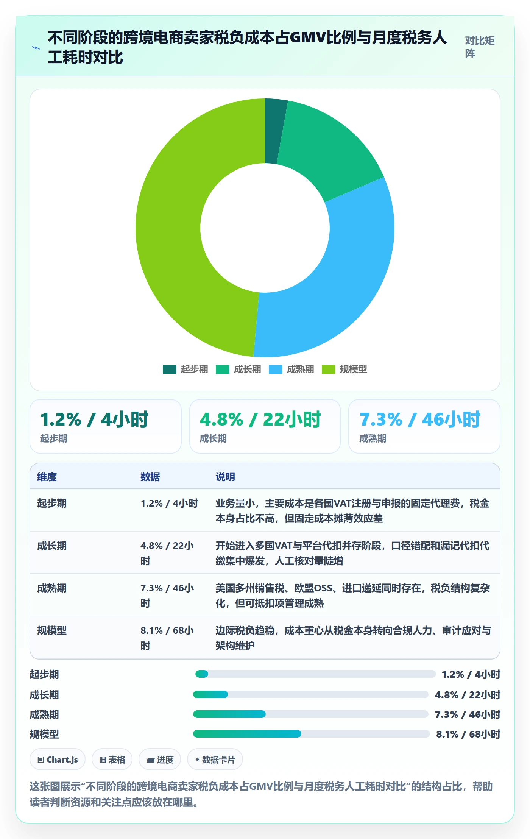Select the 7.3% / 46小时 成熟期 card

[424, 426]
